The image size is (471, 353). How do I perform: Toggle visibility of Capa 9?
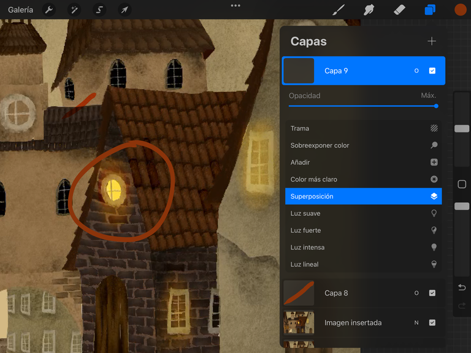(x=432, y=70)
